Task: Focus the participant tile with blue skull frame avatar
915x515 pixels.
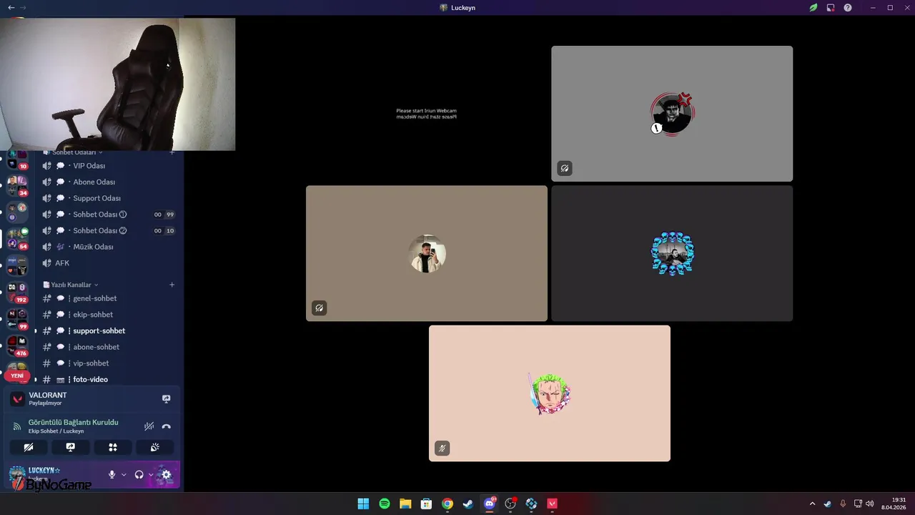Action: tap(672, 253)
